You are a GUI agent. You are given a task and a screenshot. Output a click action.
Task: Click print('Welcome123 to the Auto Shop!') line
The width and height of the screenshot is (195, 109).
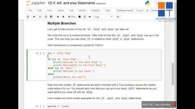pos(79,65)
